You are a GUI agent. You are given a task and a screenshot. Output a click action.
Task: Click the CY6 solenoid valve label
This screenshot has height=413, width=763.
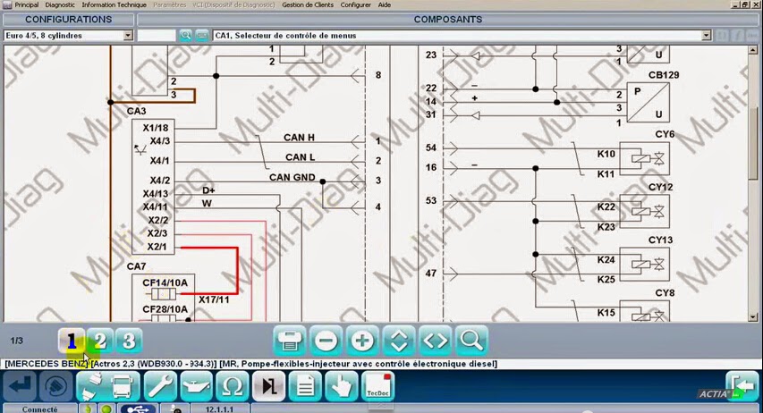665,134
